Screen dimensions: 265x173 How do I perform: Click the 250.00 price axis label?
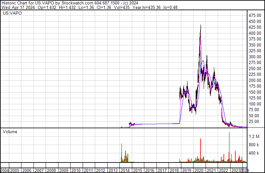[255, 68]
